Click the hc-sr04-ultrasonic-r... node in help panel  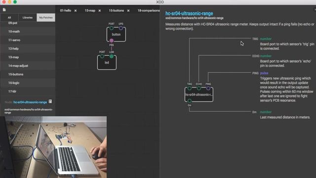pyautogui.click(x=199, y=94)
